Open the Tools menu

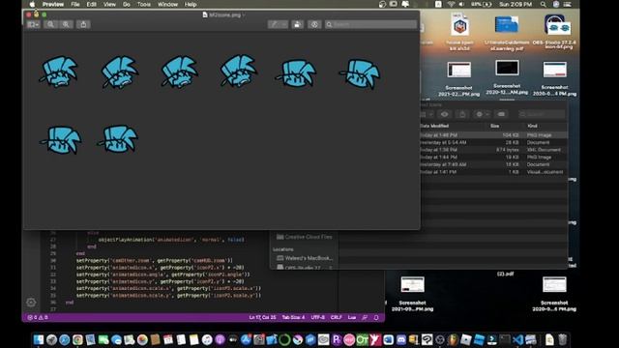pyautogui.click(x=144, y=4)
